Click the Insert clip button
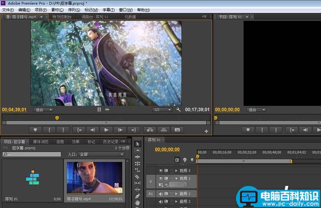This screenshot has height=208, width=321. click(x=150, y=130)
